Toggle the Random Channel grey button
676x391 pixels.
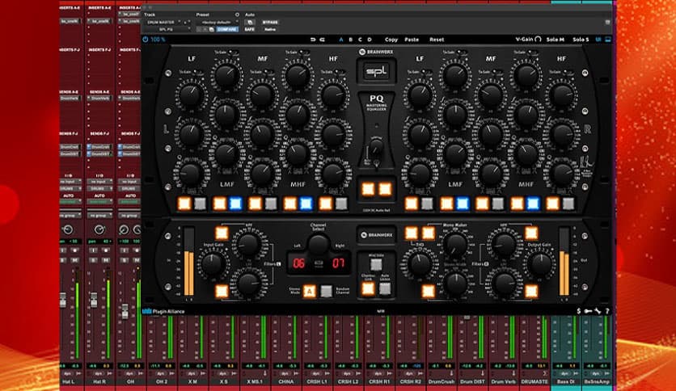point(327,292)
